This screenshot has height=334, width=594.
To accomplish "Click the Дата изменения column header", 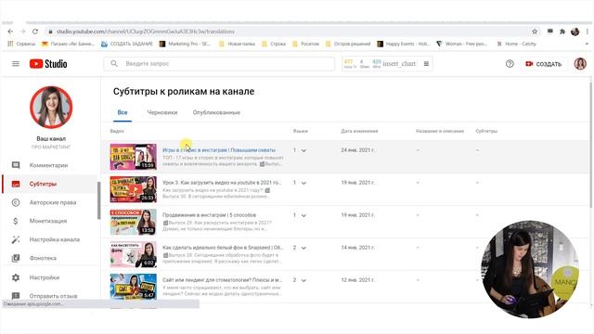I will click(x=359, y=131).
